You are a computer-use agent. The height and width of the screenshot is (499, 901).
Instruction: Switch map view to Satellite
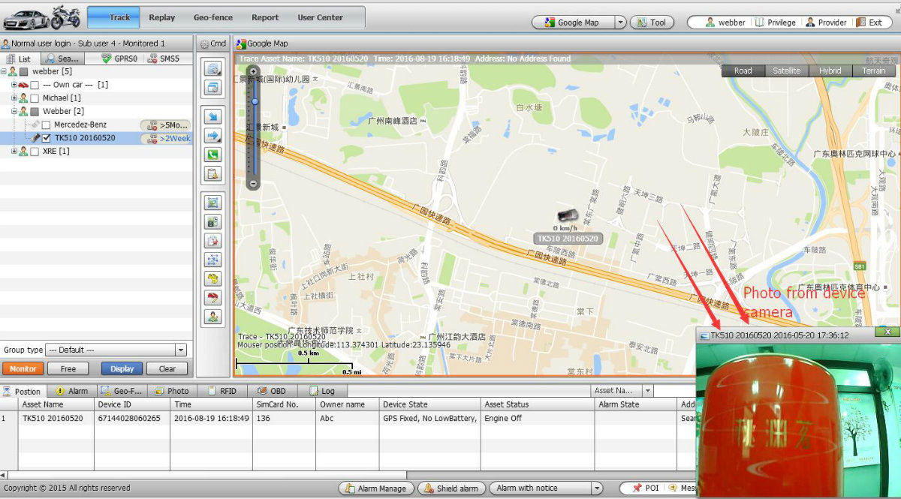click(x=787, y=71)
